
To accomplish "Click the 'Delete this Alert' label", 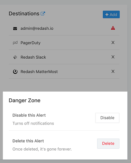I will (28, 141).
